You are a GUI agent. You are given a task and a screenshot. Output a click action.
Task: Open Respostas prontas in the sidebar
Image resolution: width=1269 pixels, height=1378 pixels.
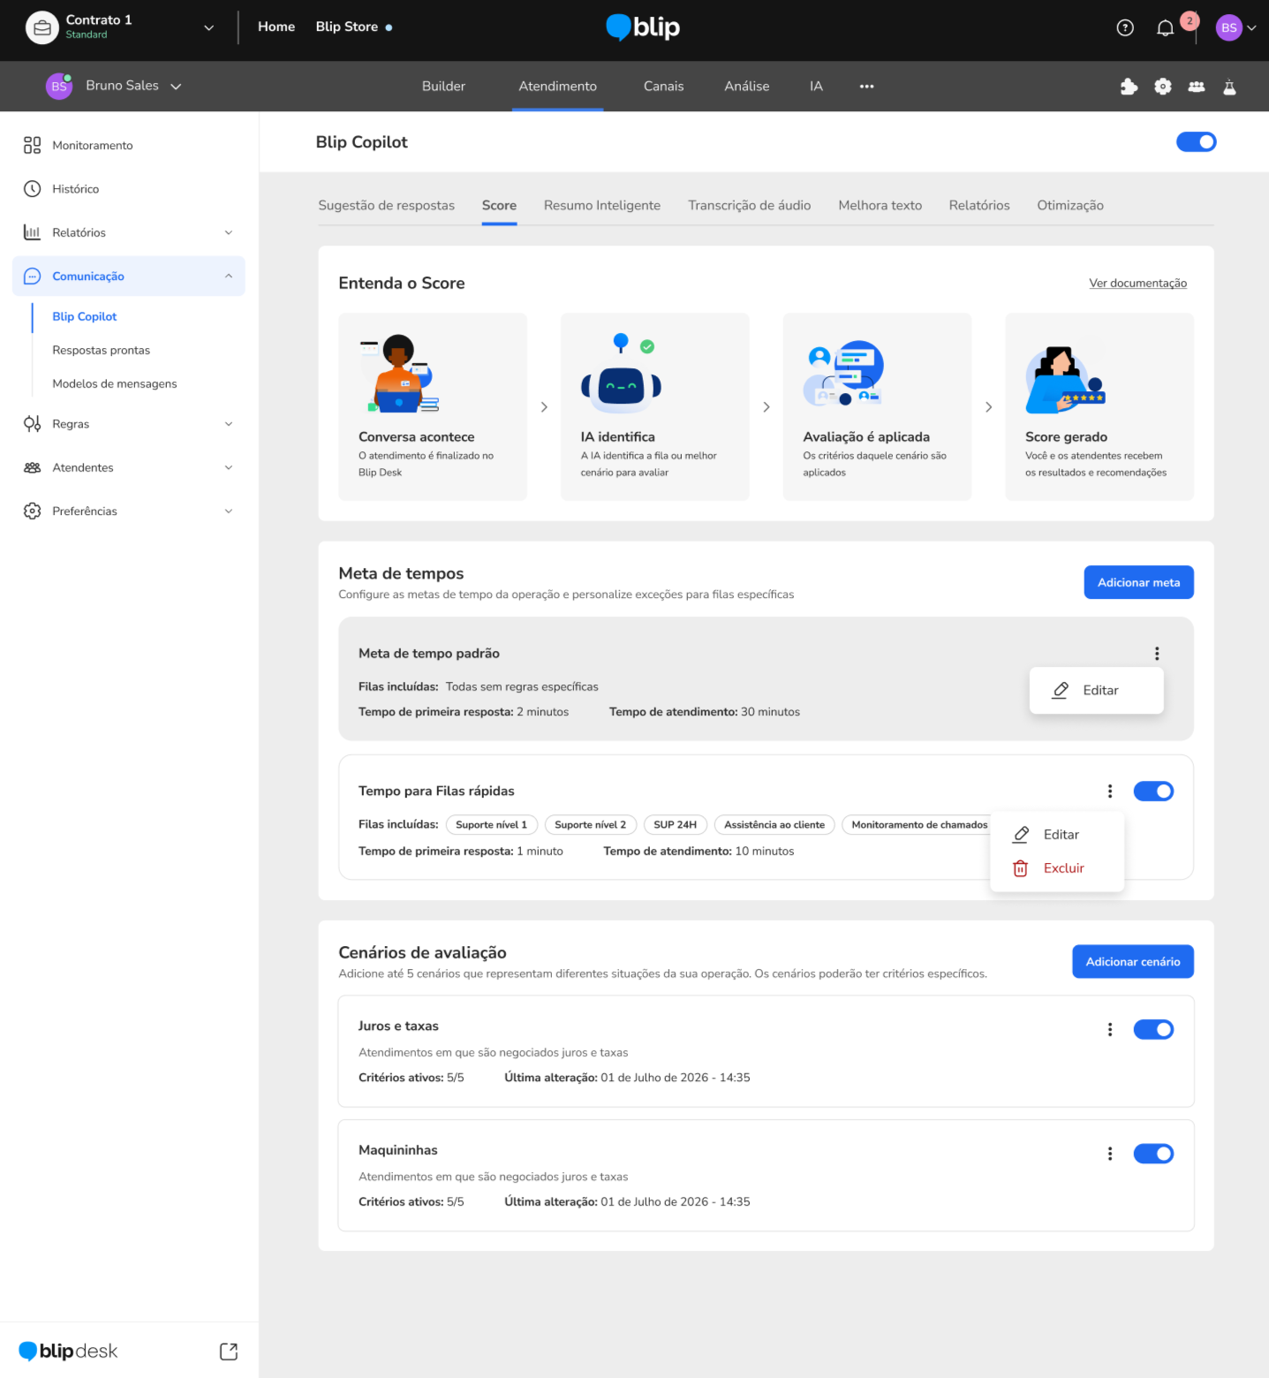102,351
